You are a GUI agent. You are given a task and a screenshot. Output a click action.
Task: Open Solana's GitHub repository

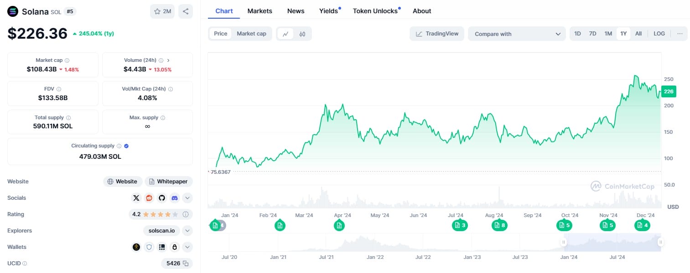tap(161, 198)
